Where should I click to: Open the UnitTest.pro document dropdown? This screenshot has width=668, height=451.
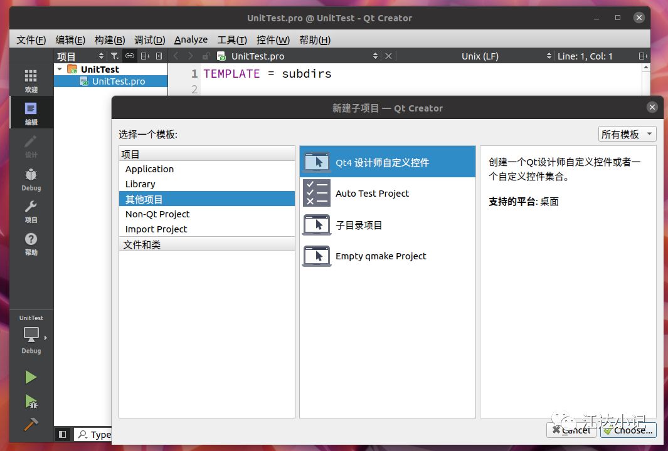[x=297, y=56]
